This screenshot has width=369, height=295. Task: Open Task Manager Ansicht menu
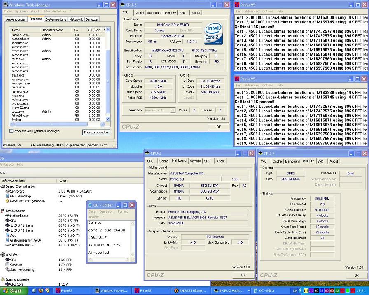coord(36,11)
